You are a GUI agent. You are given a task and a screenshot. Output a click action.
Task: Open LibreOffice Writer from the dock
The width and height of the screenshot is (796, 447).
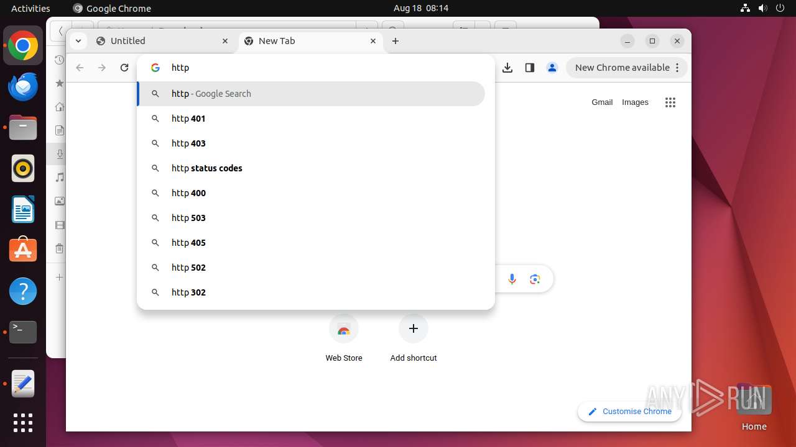click(23, 209)
